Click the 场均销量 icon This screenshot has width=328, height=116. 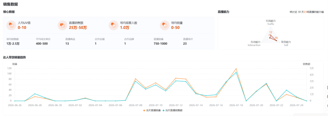[x=165, y=25]
